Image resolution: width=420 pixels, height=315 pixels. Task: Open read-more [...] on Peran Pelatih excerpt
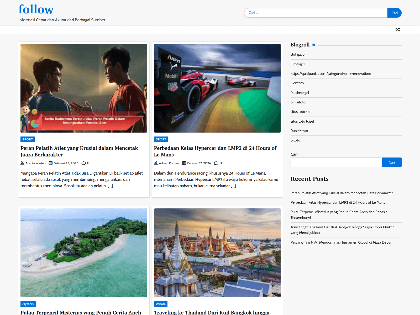click(110, 186)
